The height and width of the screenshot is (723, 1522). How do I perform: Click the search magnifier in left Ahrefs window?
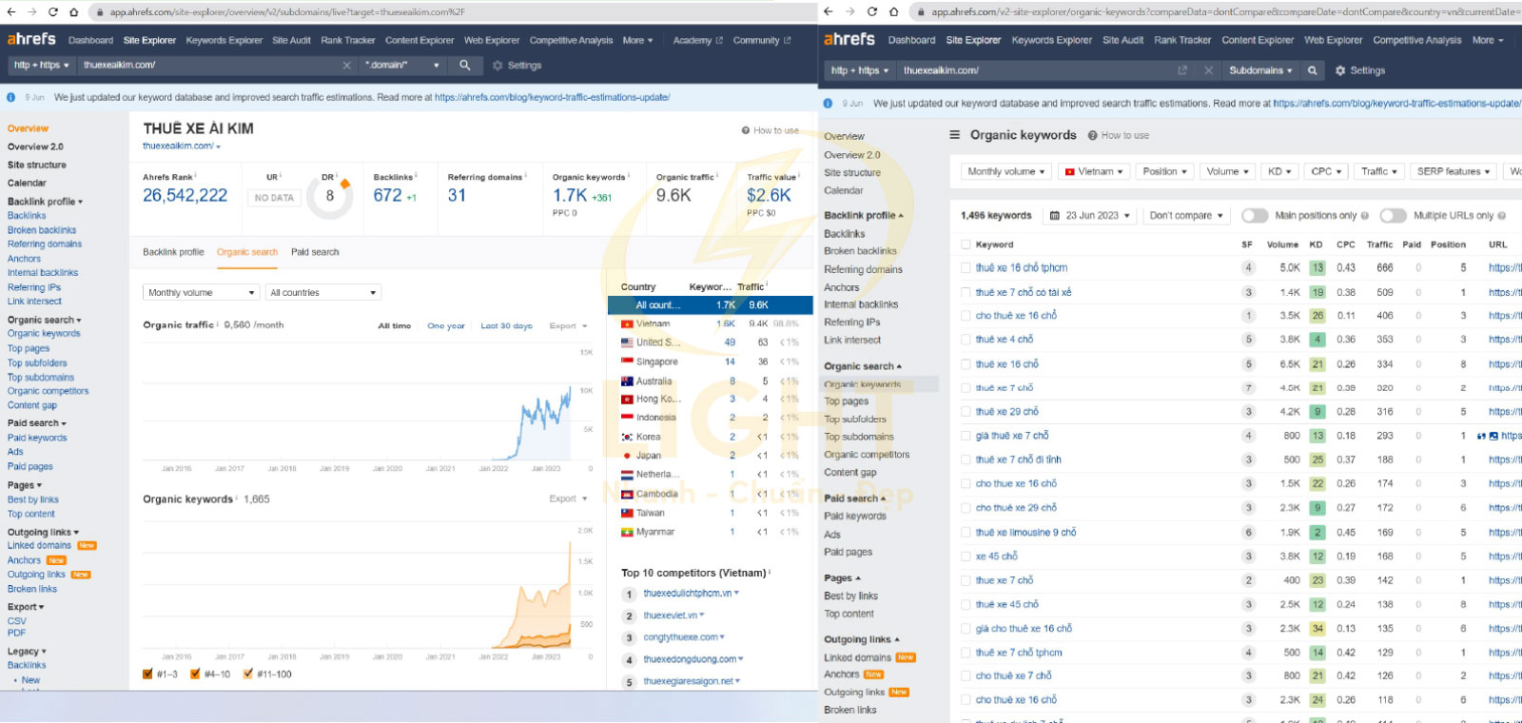tap(464, 65)
